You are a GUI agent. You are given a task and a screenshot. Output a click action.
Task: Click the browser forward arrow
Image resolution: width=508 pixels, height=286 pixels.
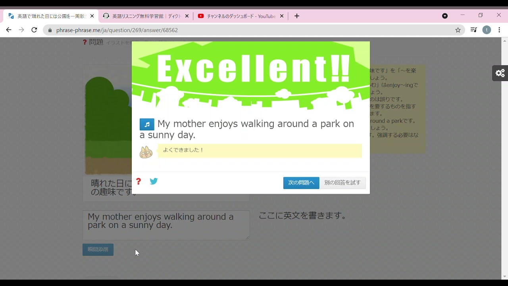click(x=21, y=30)
